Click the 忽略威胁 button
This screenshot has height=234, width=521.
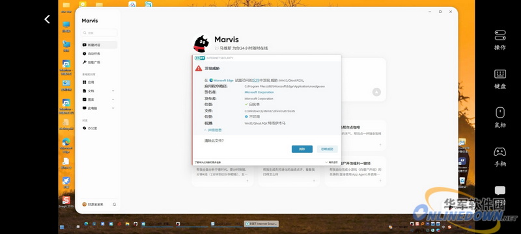(327, 149)
